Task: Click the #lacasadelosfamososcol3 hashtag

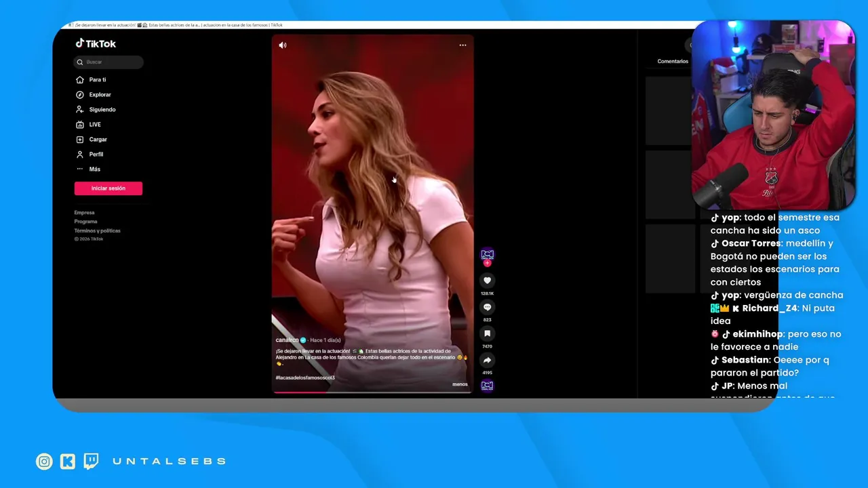Action: pyautogui.click(x=305, y=378)
